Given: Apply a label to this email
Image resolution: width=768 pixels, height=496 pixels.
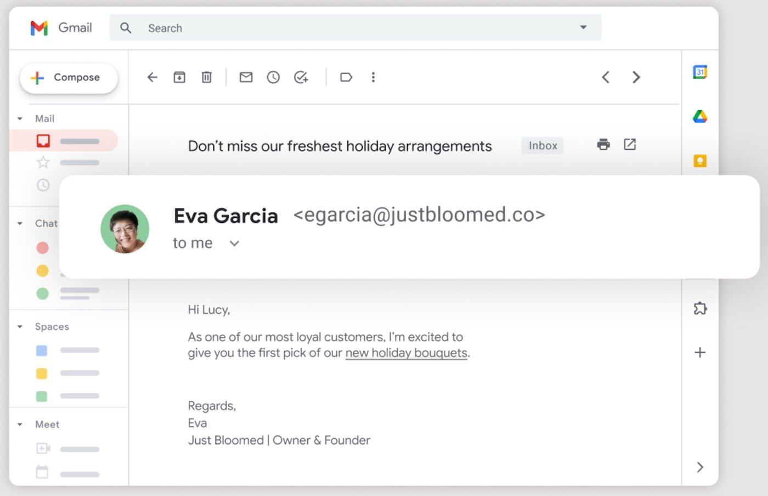Looking at the screenshot, I should click(346, 77).
